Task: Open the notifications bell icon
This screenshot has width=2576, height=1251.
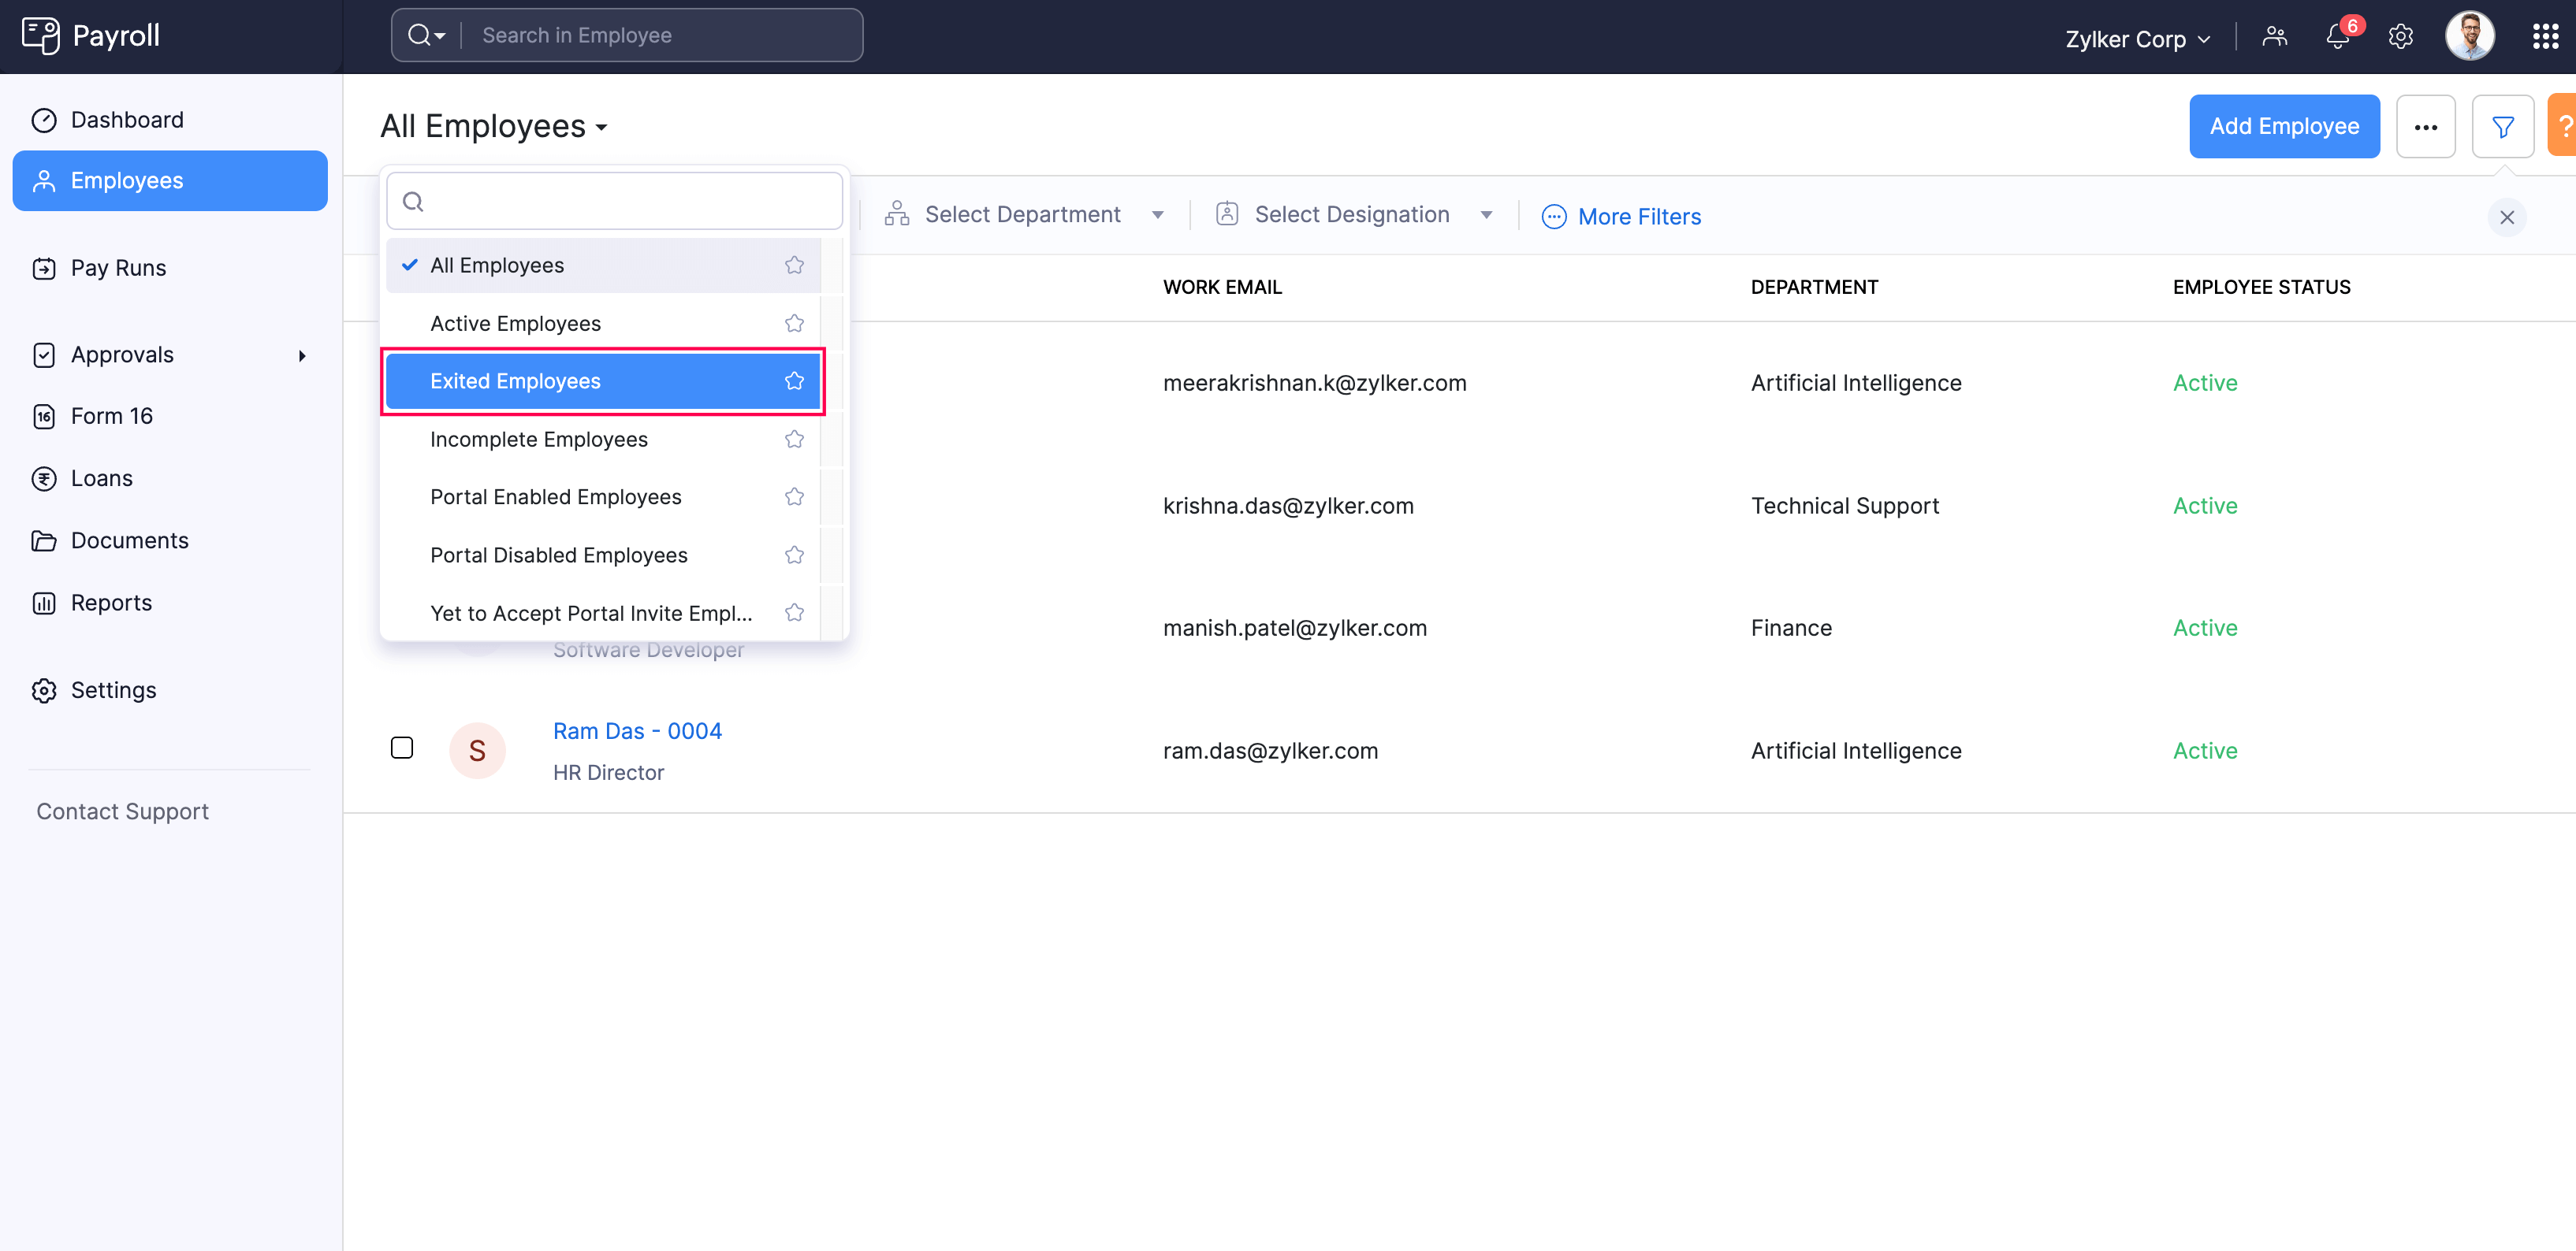Action: click(x=2337, y=38)
